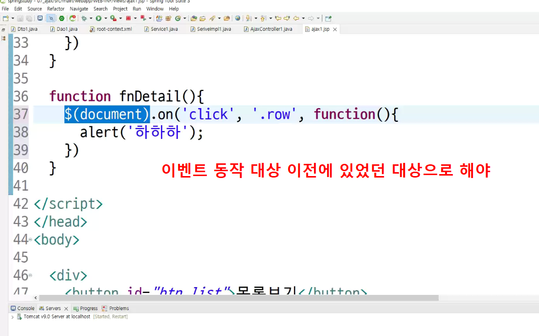Open the Window menu
The image size is (539, 336).
pos(155,9)
